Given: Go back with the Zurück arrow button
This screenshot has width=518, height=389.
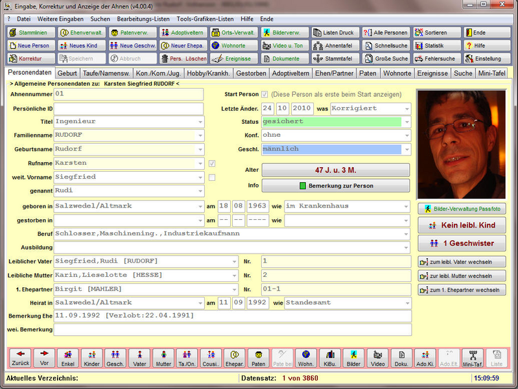Looking at the screenshot, I should tap(20, 359).
